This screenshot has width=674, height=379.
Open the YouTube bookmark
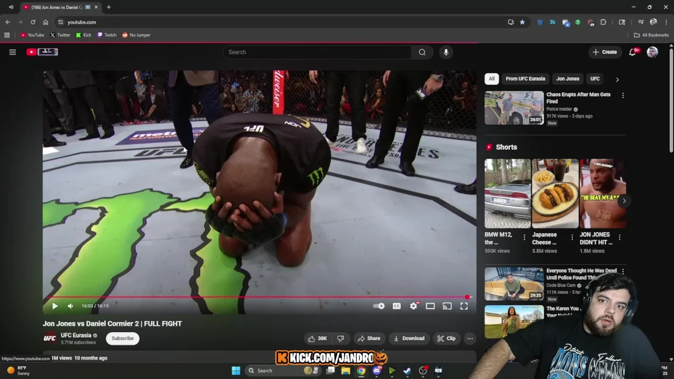pos(32,35)
